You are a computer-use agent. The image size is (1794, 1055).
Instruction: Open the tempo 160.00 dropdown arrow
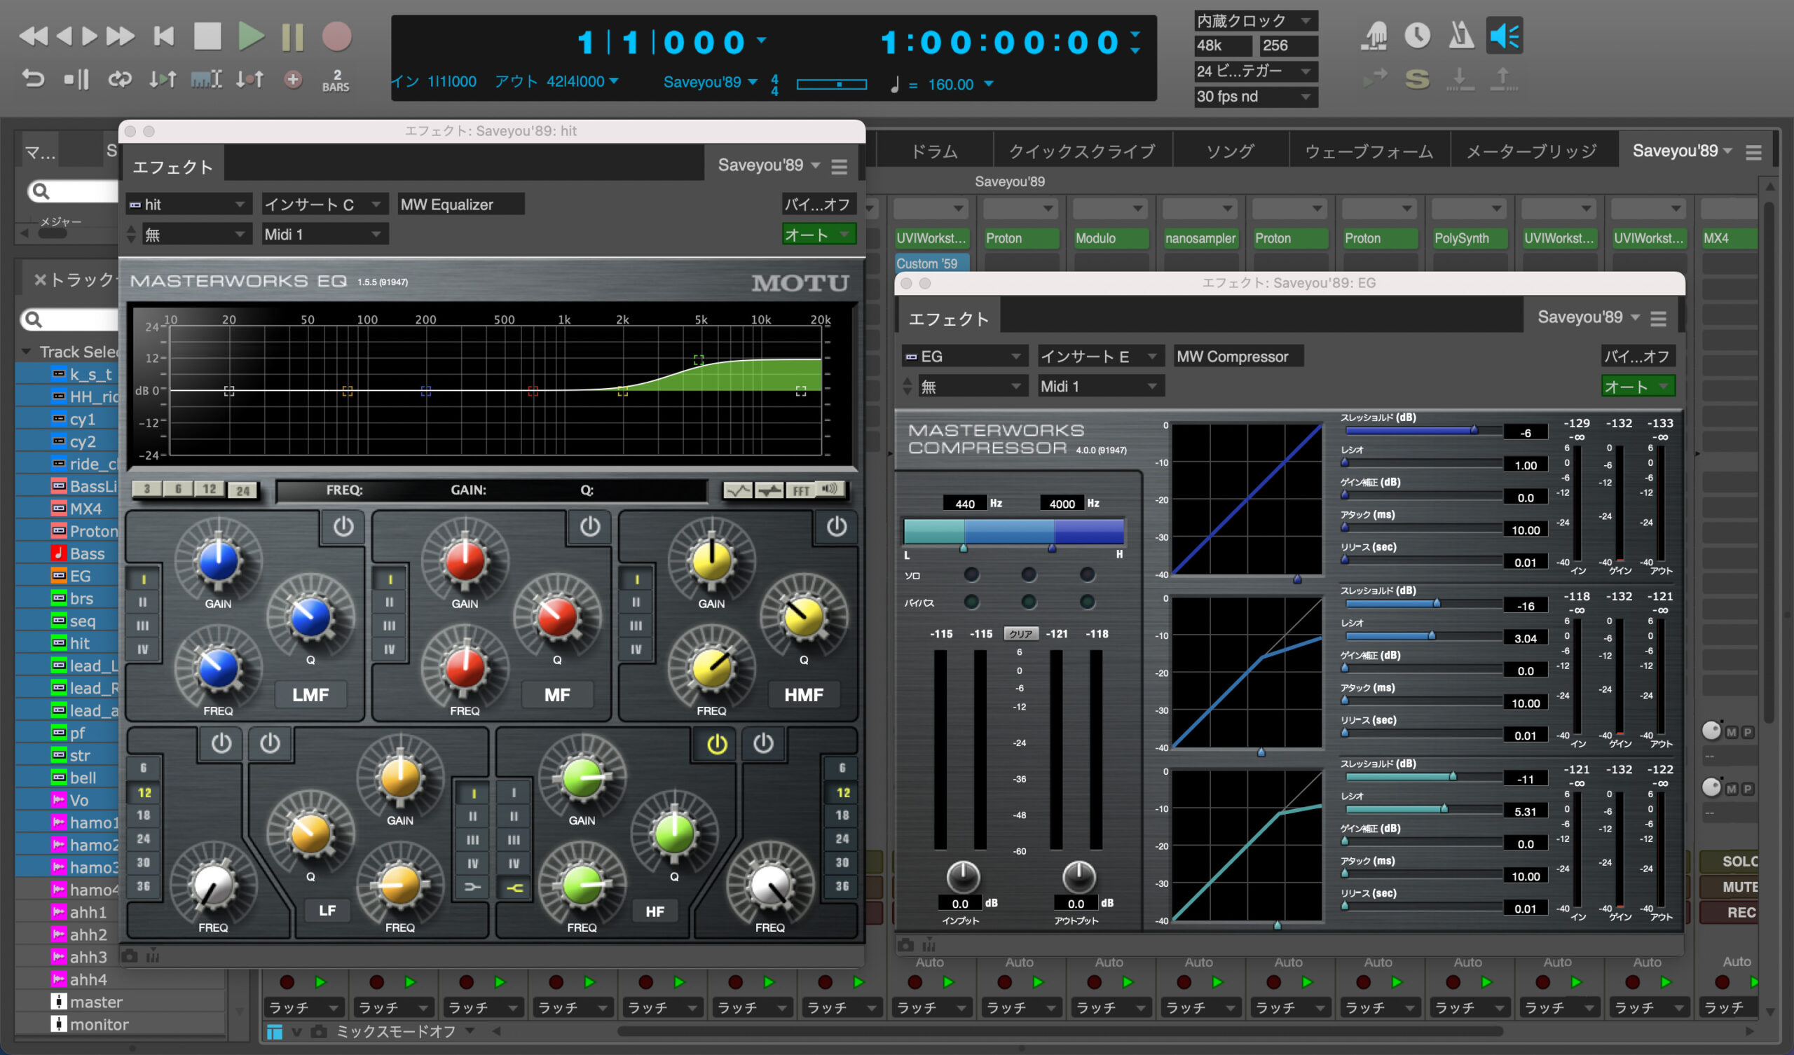pos(988,84)
